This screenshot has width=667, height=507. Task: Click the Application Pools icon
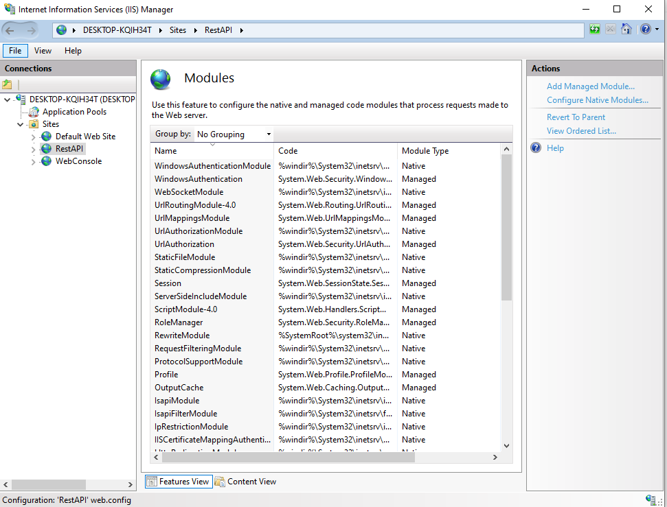pos(34,112)
